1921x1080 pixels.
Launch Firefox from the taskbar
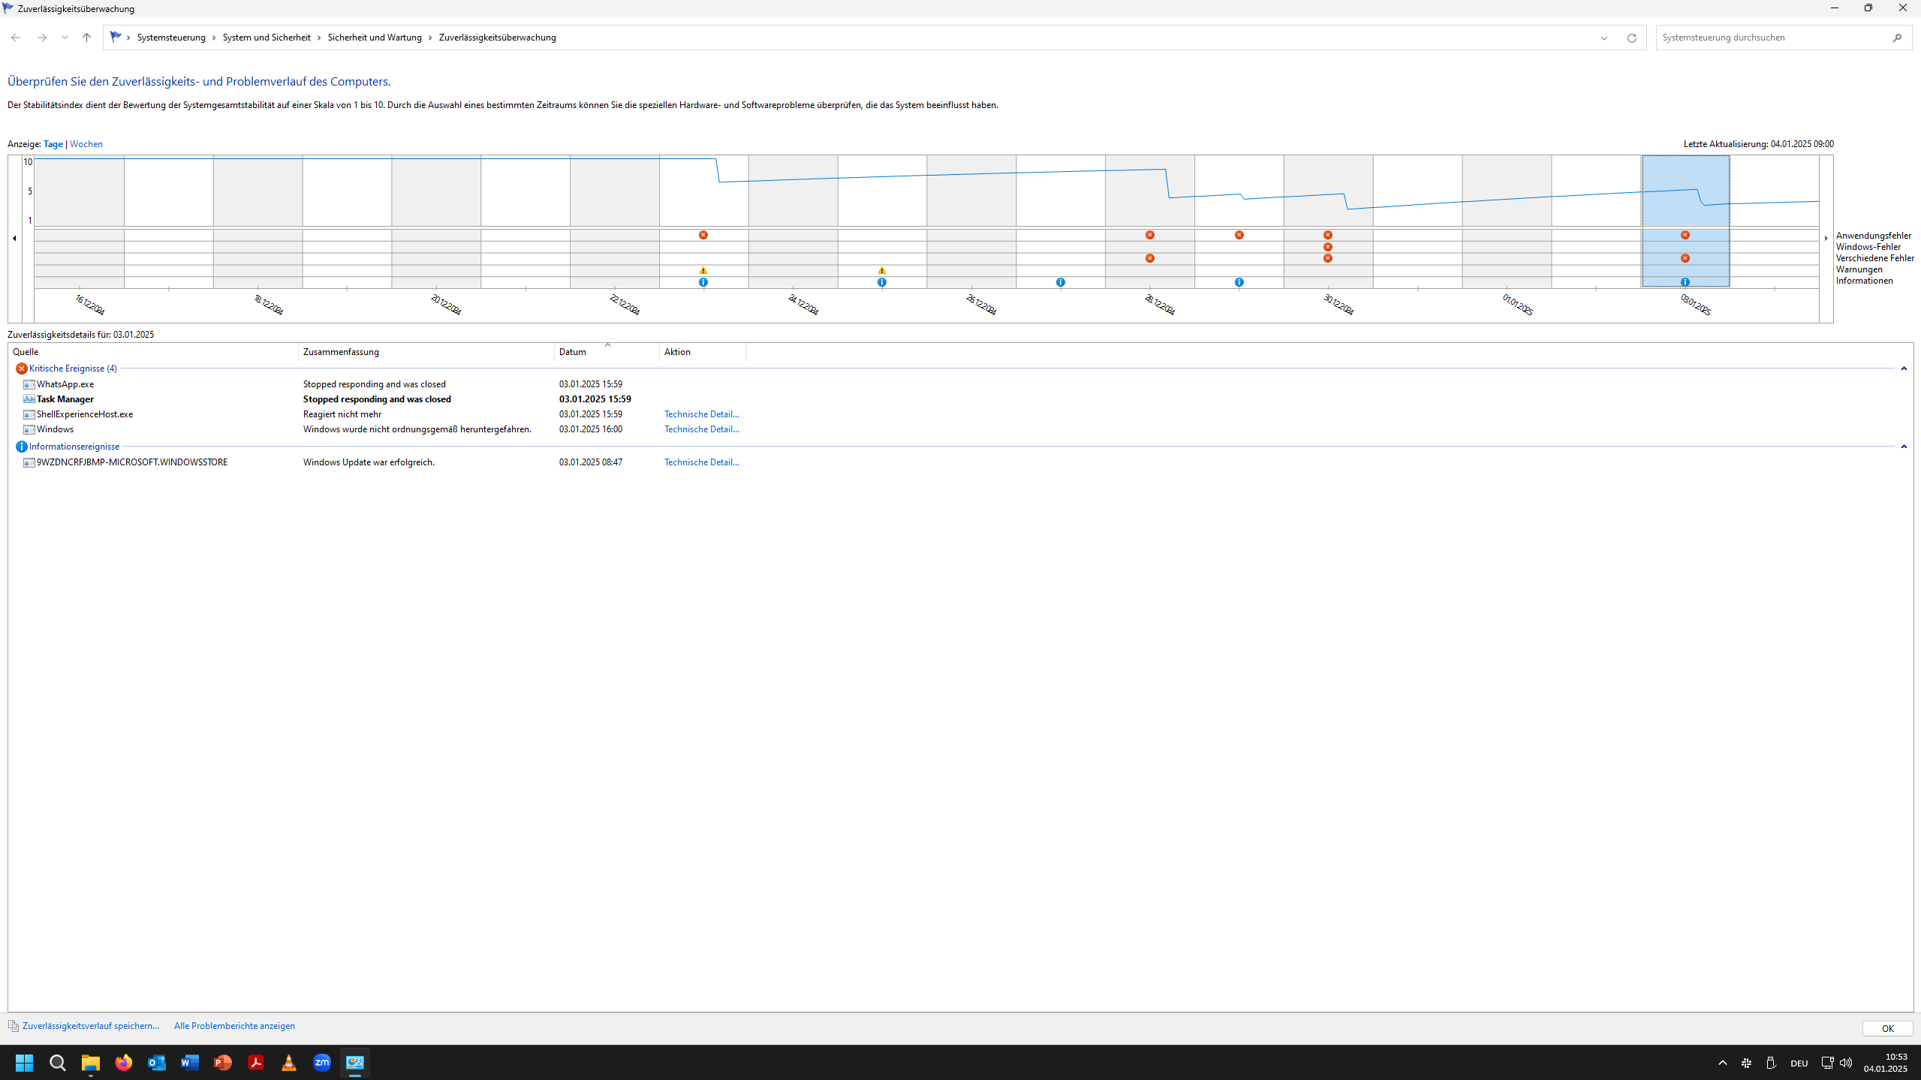(x=124, y=1062)
